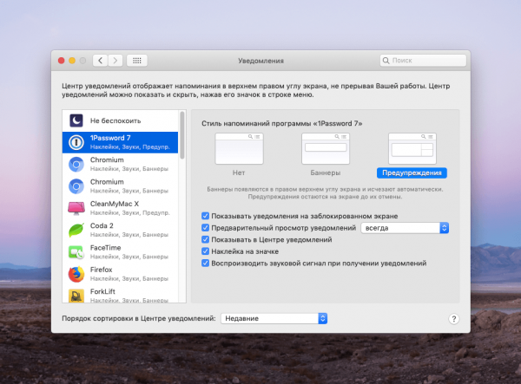Click the CleanMyMac X app icon
This screenshot has width=521, height=384.
pyautogui.click(x=76, y=208)
